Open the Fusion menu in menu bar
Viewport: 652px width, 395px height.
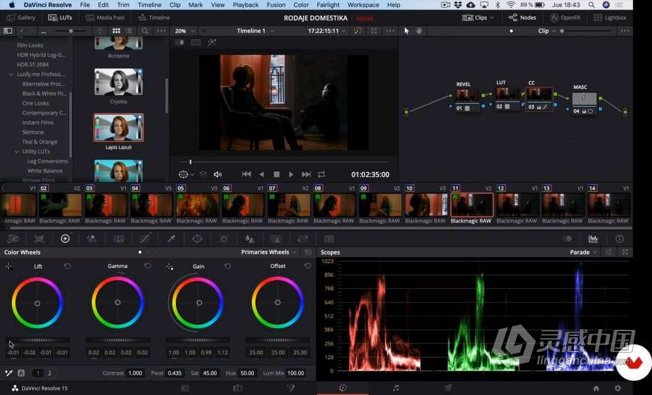click(x=276, y=5)
